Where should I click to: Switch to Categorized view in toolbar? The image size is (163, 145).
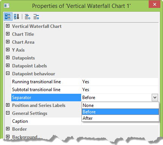pyautogui.click(x=8, y=17)
